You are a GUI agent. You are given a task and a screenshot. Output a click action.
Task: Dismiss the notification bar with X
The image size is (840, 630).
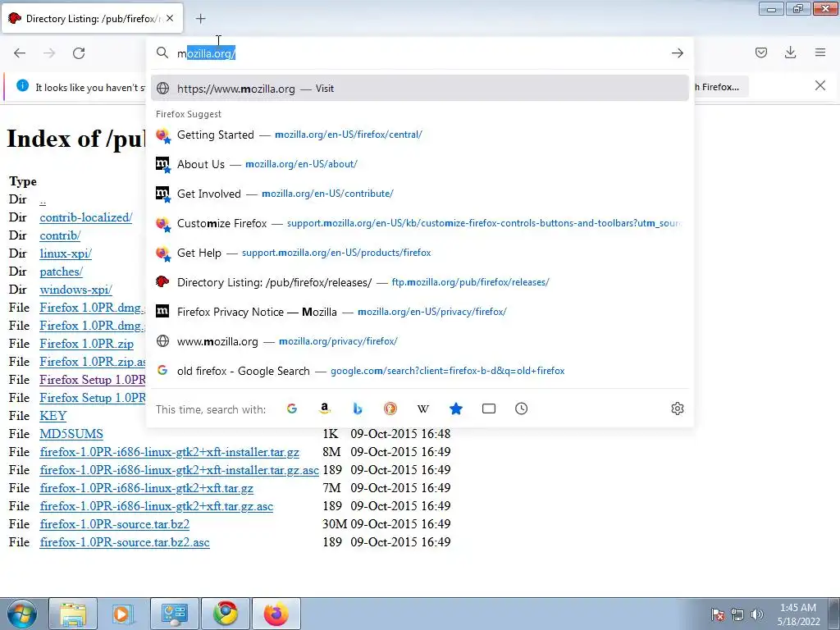tap(820, 85)
